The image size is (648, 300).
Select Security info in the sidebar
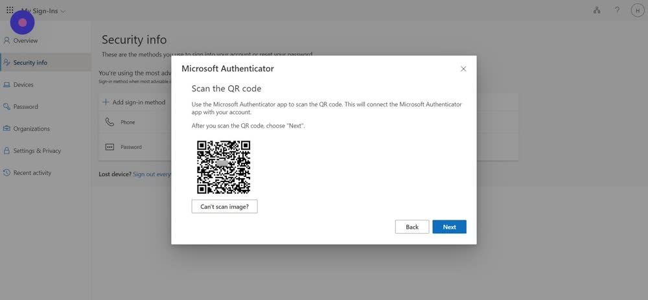click(45, 62)
